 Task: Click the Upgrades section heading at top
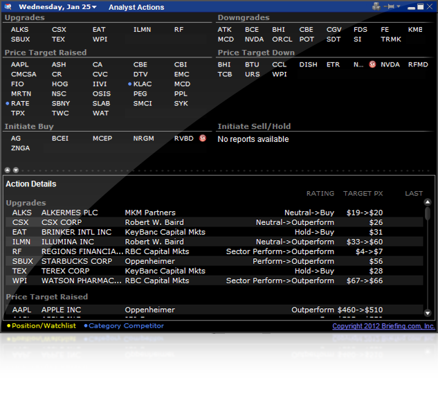(25, 17)
